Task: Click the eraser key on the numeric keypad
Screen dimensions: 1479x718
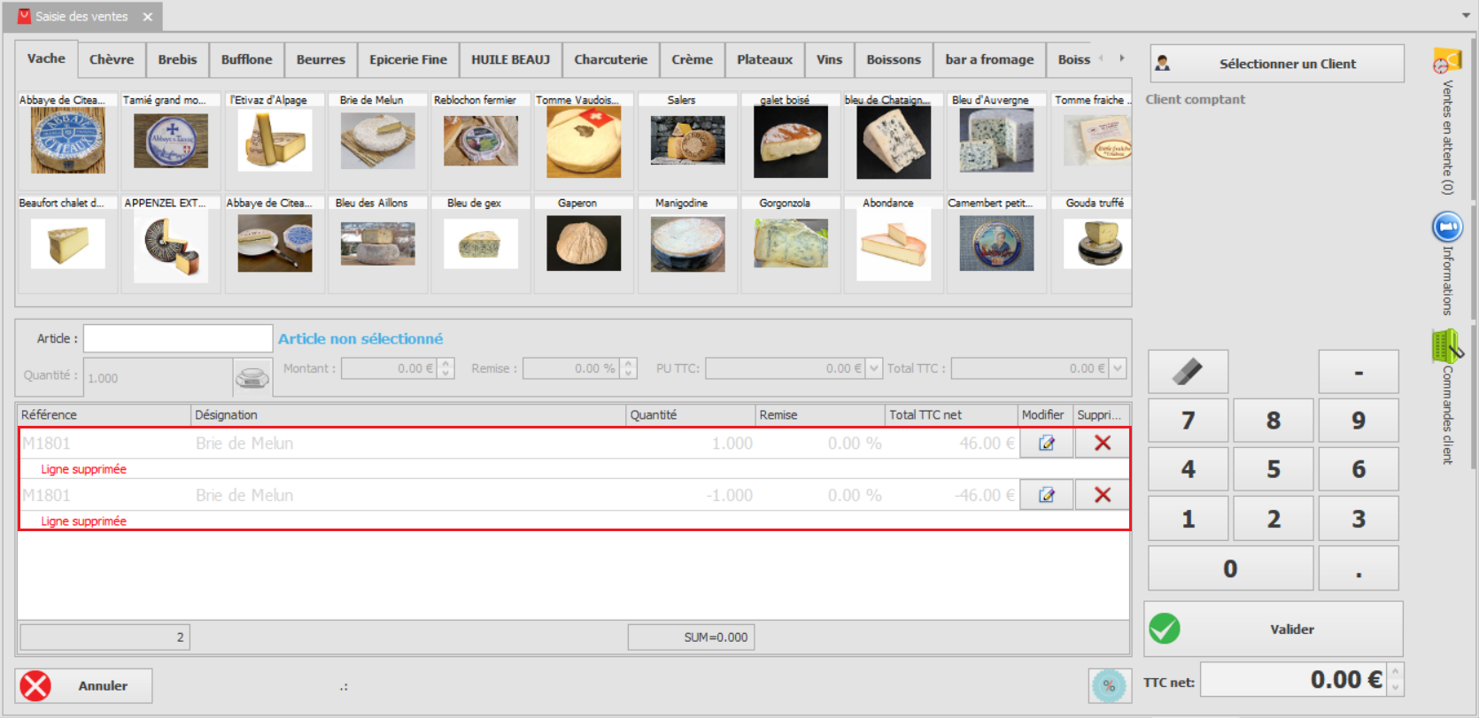Action: [1188, 371]
